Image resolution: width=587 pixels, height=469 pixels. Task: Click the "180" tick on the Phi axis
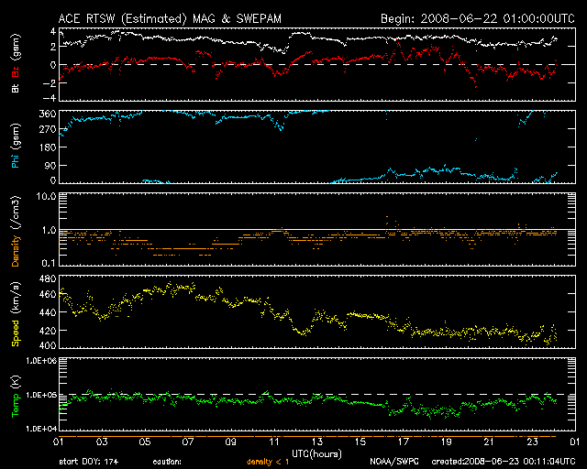point(48,147)
